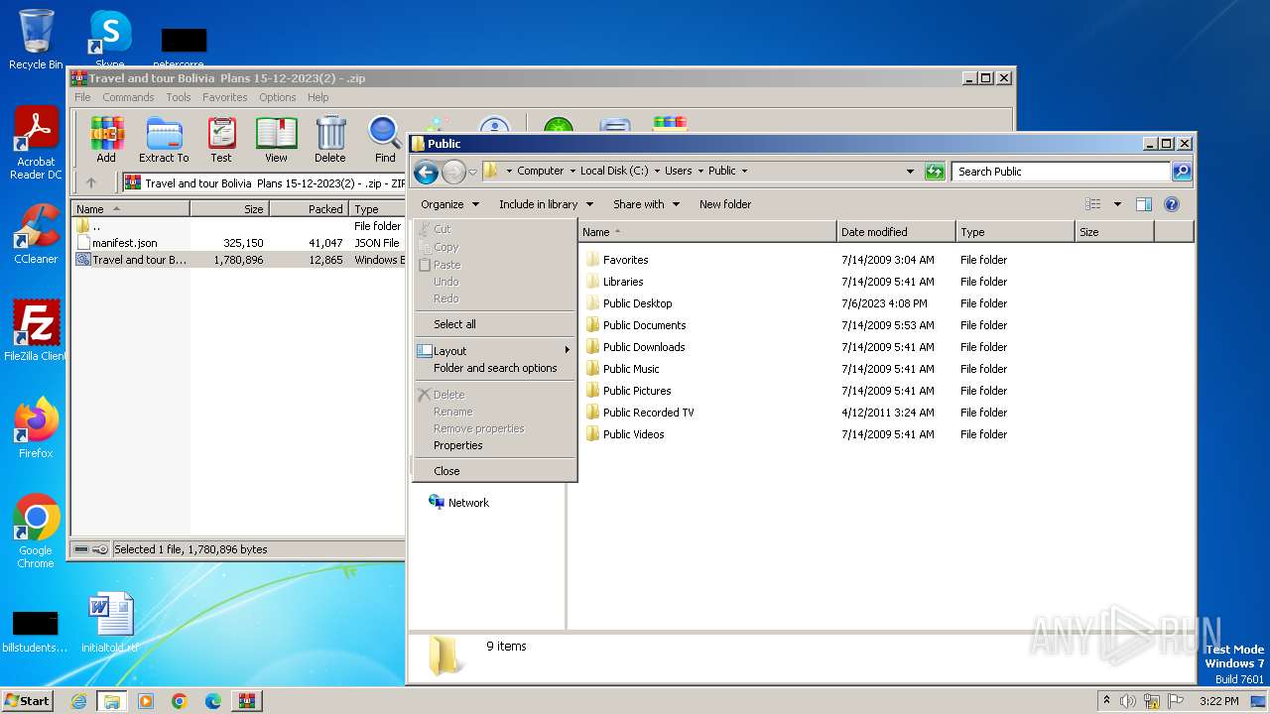
Task: Open Explorer help question mark icon
Action: 1171,204
